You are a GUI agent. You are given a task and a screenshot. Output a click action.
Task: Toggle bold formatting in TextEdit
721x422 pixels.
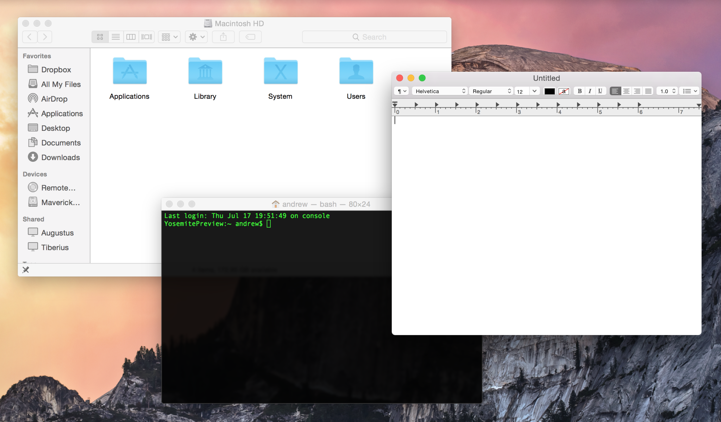tap(579, 91)
